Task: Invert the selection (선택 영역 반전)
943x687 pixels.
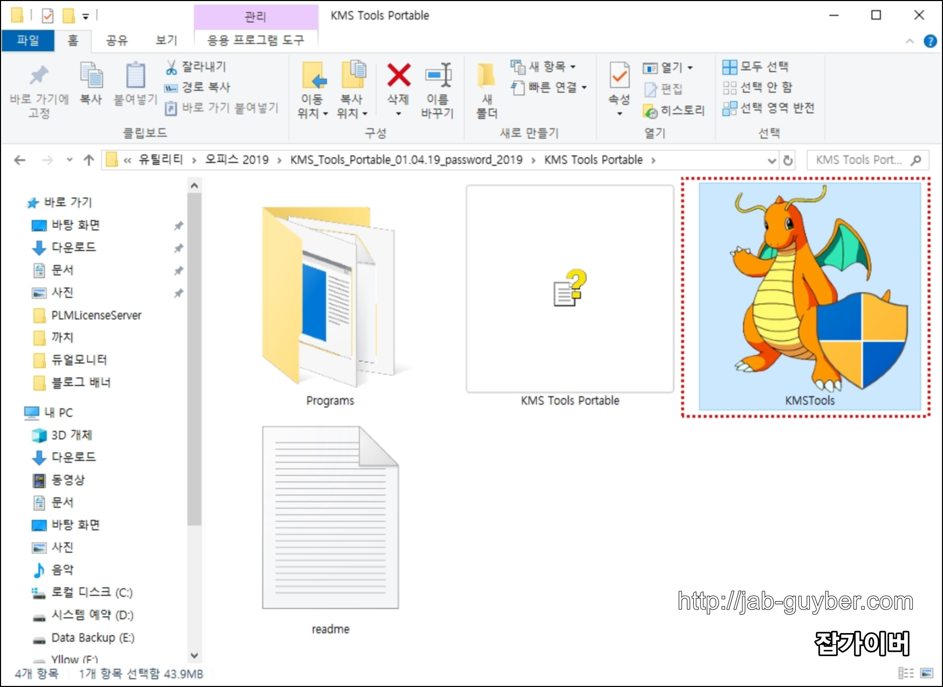Action: (x=769, y=108)
